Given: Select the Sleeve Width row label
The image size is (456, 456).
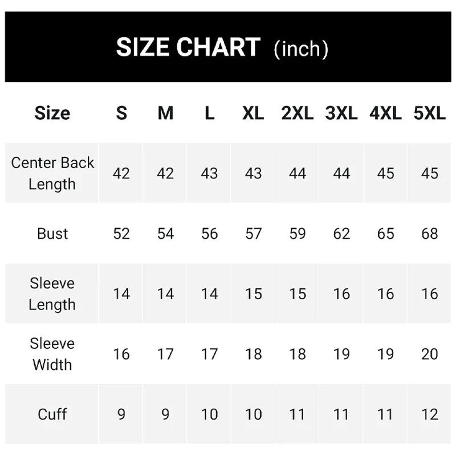Looking at the screenshot, I should [52, 354].
